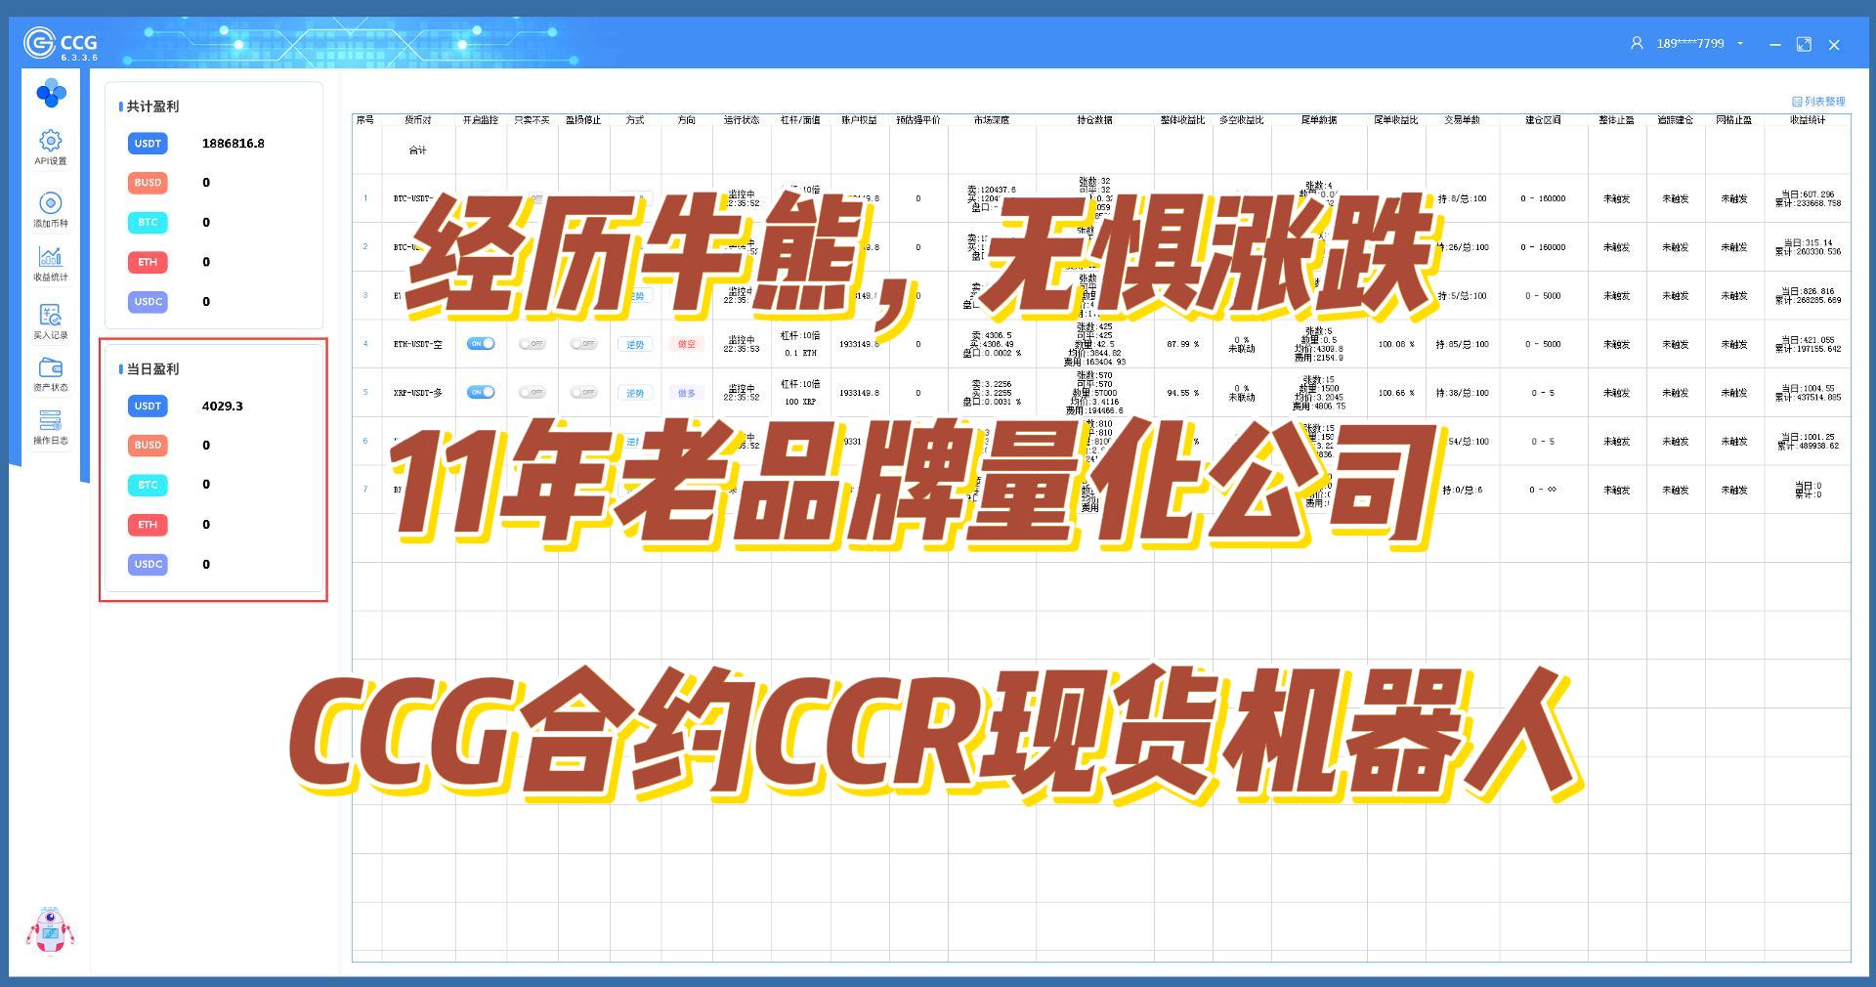1876x987 pixels.
Task: Click the ETH badge under 当日盈利
Action: (148, 525)
